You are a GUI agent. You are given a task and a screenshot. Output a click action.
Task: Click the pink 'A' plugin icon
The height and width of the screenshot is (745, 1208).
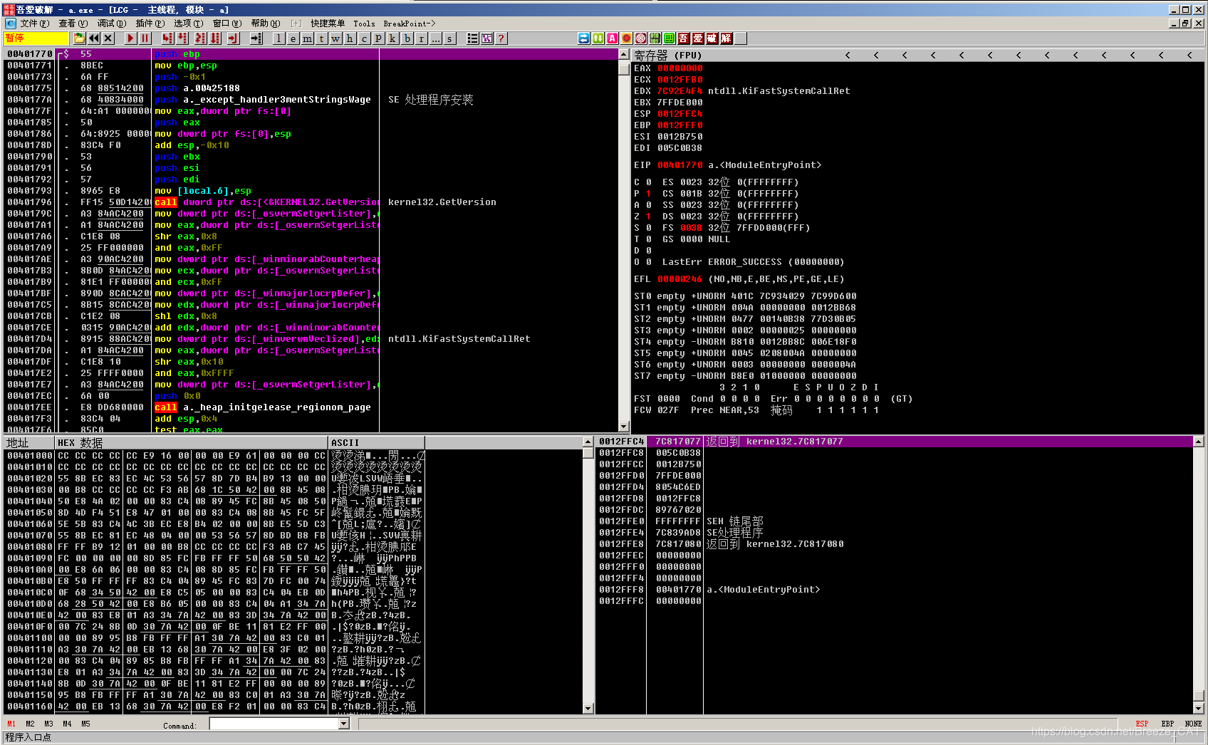[x=613, y=38]
